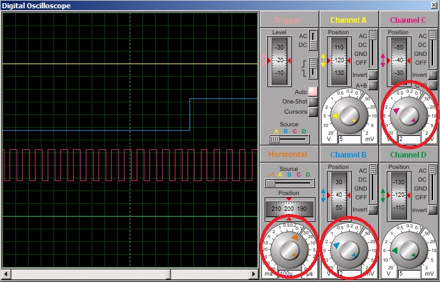Viewport: 440px width, 282px height.
Task: Enable the A+B sum button
Action: (373, 85)
